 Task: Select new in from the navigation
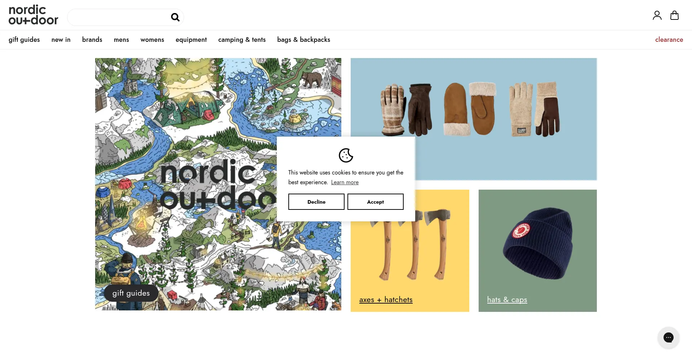[61, 40]
